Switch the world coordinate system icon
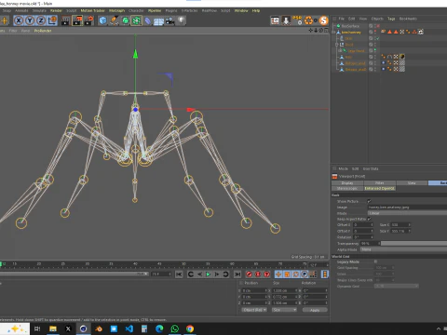 [52, 20]
